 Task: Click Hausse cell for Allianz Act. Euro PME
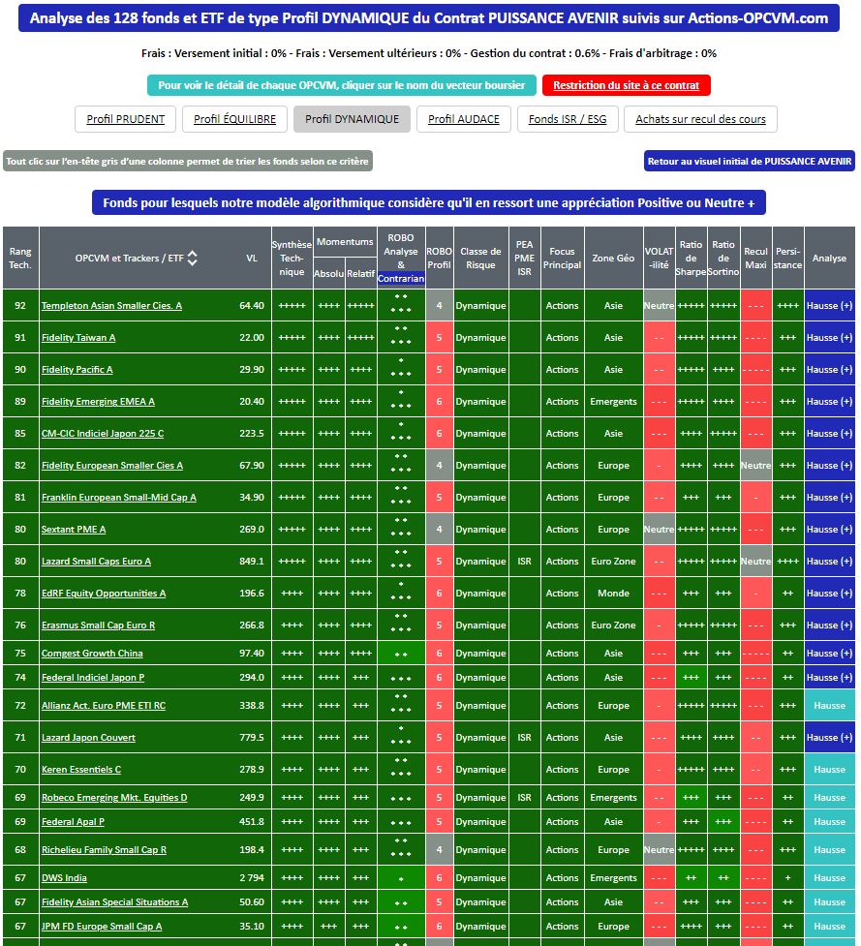click(830, 706)
